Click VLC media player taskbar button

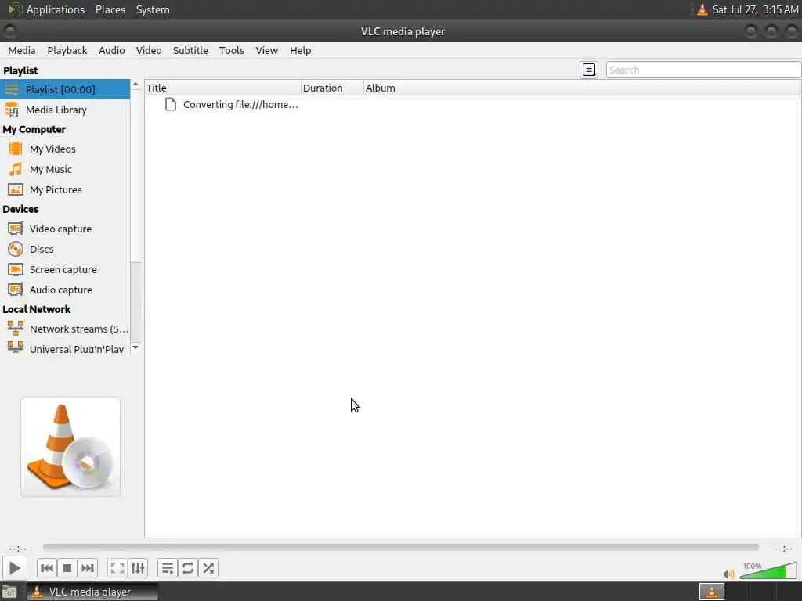click(x=92, y=592)
